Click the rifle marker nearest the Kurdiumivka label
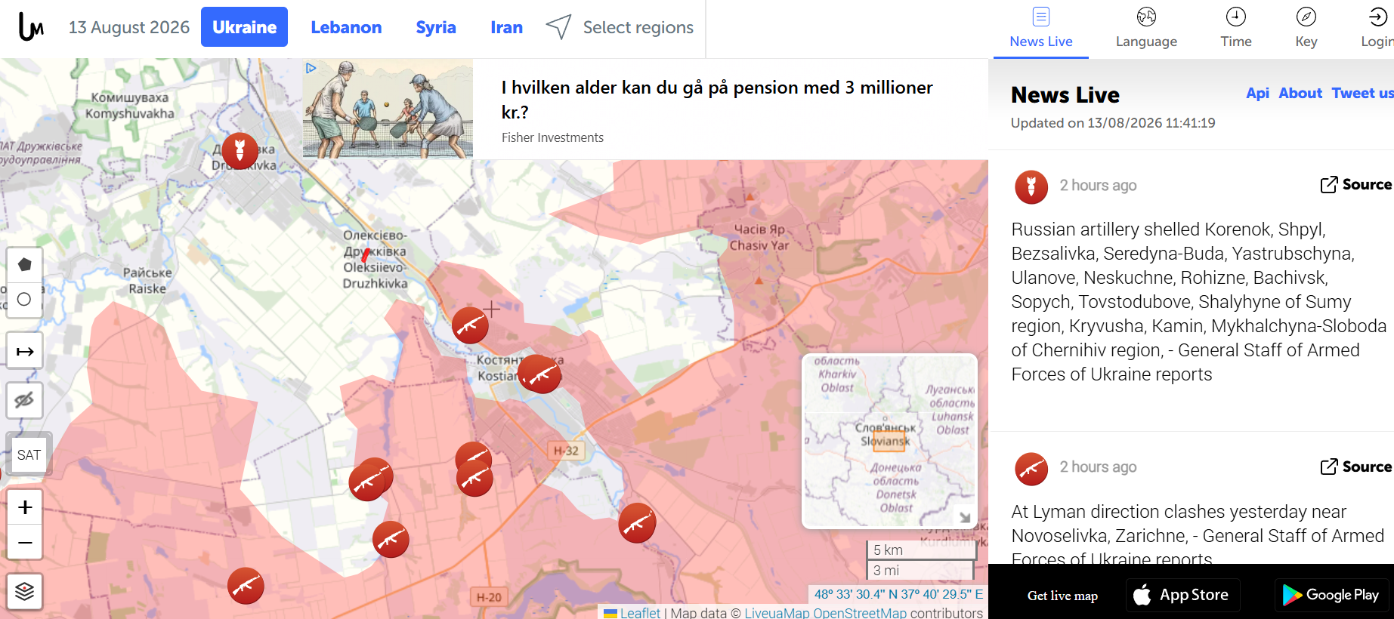Image resolution: width=1394 pixels, height=619 pixels. pos(637,522)
